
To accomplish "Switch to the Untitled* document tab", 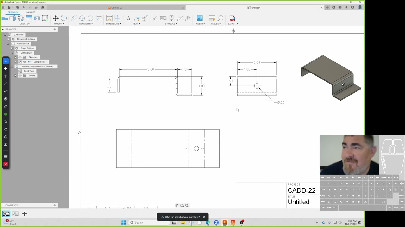I will click(254, 8).
